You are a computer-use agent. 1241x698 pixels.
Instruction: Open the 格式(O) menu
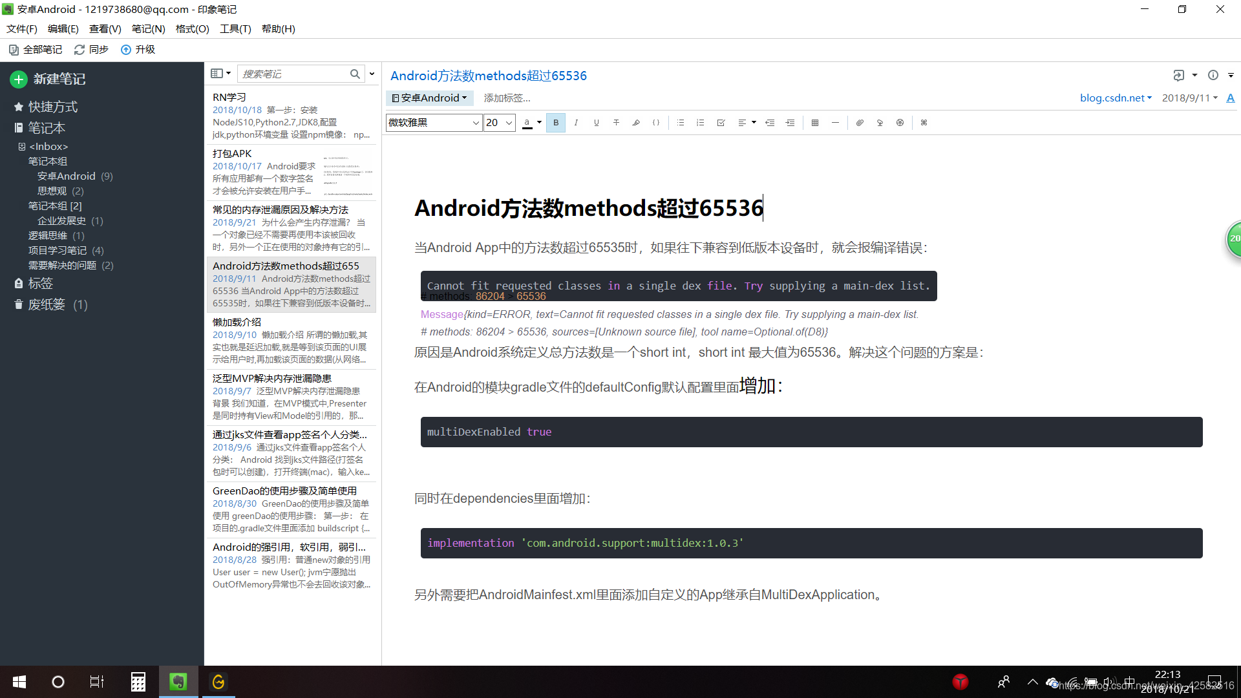tap(193, 29)
